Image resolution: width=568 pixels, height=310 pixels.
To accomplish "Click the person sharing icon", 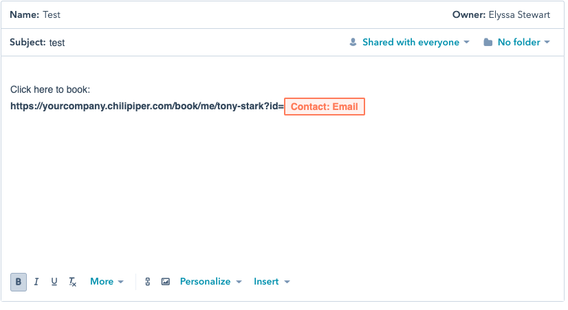I will click(x=353, y=43).
